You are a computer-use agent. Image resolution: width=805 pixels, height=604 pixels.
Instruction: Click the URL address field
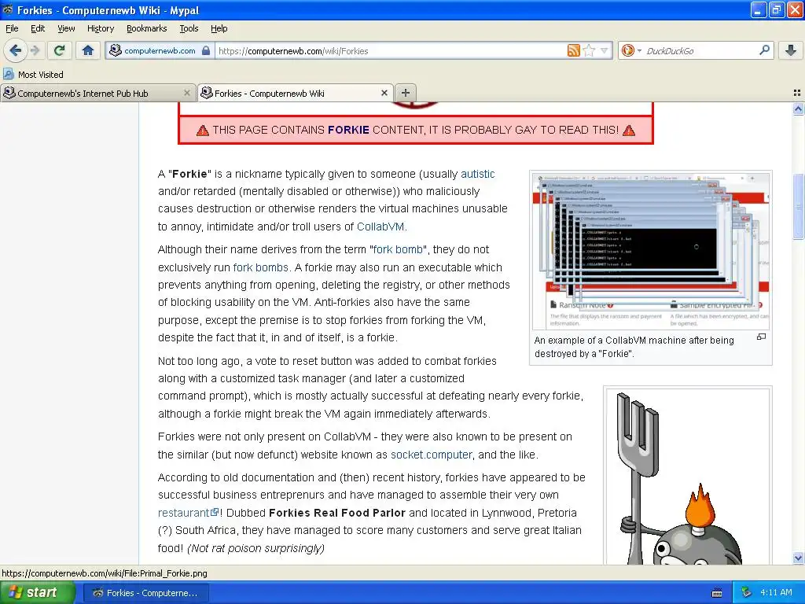pos(390,51)
